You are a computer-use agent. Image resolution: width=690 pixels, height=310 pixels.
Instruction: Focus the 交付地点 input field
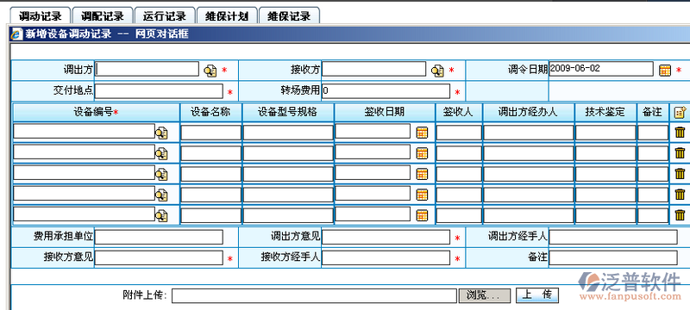[159, 91]
